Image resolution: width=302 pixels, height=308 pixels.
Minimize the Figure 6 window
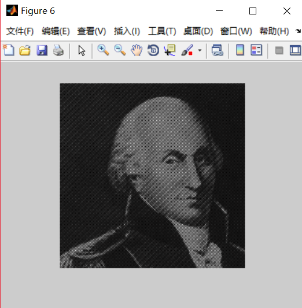pyautogui.click(x=219, y=11)
